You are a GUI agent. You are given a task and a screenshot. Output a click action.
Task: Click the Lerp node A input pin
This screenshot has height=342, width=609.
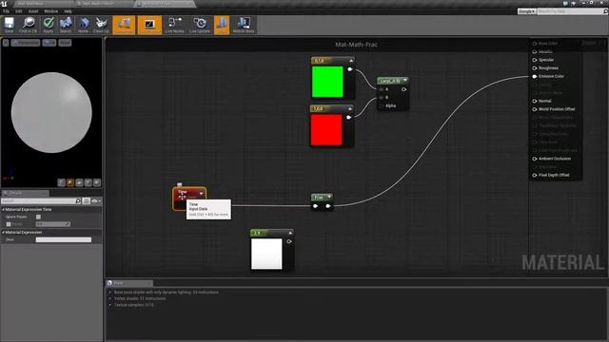(382, 89)
